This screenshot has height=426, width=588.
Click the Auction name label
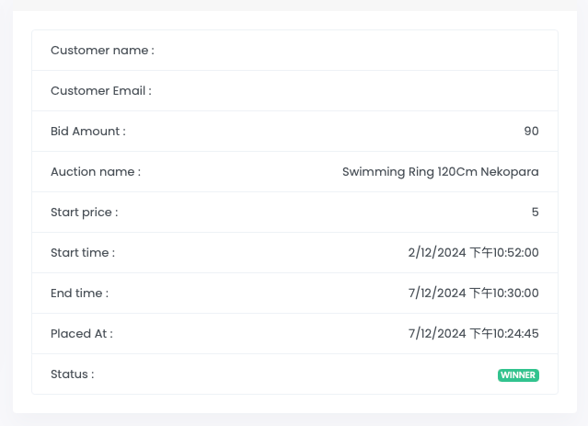point(96,172)
